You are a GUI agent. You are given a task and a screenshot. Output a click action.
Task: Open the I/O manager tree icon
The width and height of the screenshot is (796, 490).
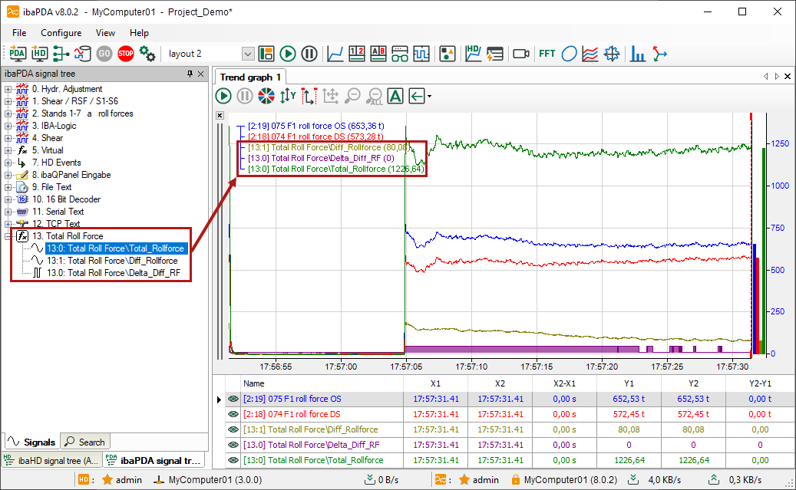click(61, 54)
